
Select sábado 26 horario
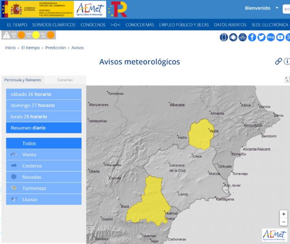pyautogui.click(x=43, y=94)
